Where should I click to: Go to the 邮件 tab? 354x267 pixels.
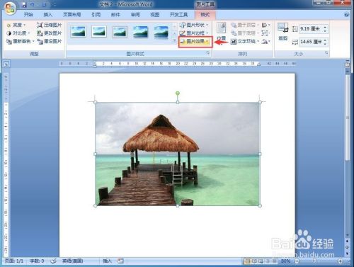pos(115,15)
